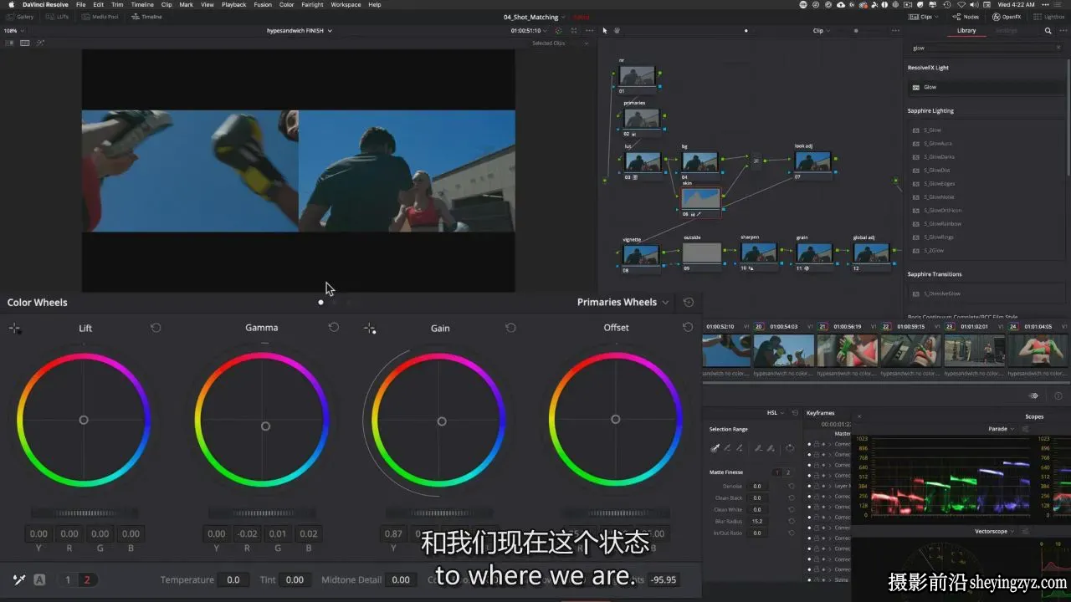This screenshot has height=602, width=1071.
Task: Adjust the Lift master wheel slider
Action: (85, 513)
